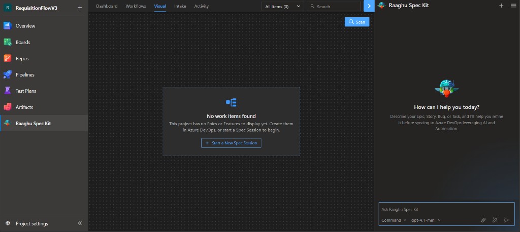Open the hamburger menu in Raaghu panel

point(513,5)
